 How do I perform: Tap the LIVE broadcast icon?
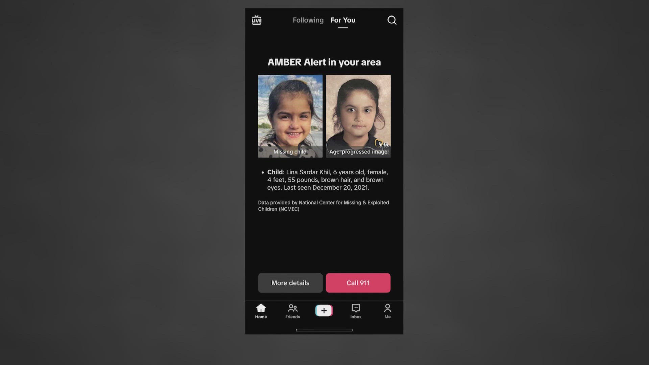point(256,20)
